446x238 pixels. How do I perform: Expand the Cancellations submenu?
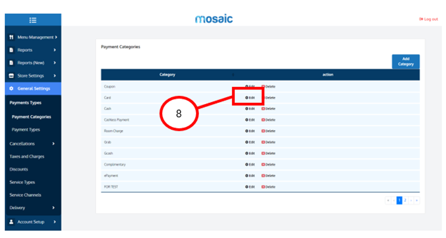pos(32,143)
